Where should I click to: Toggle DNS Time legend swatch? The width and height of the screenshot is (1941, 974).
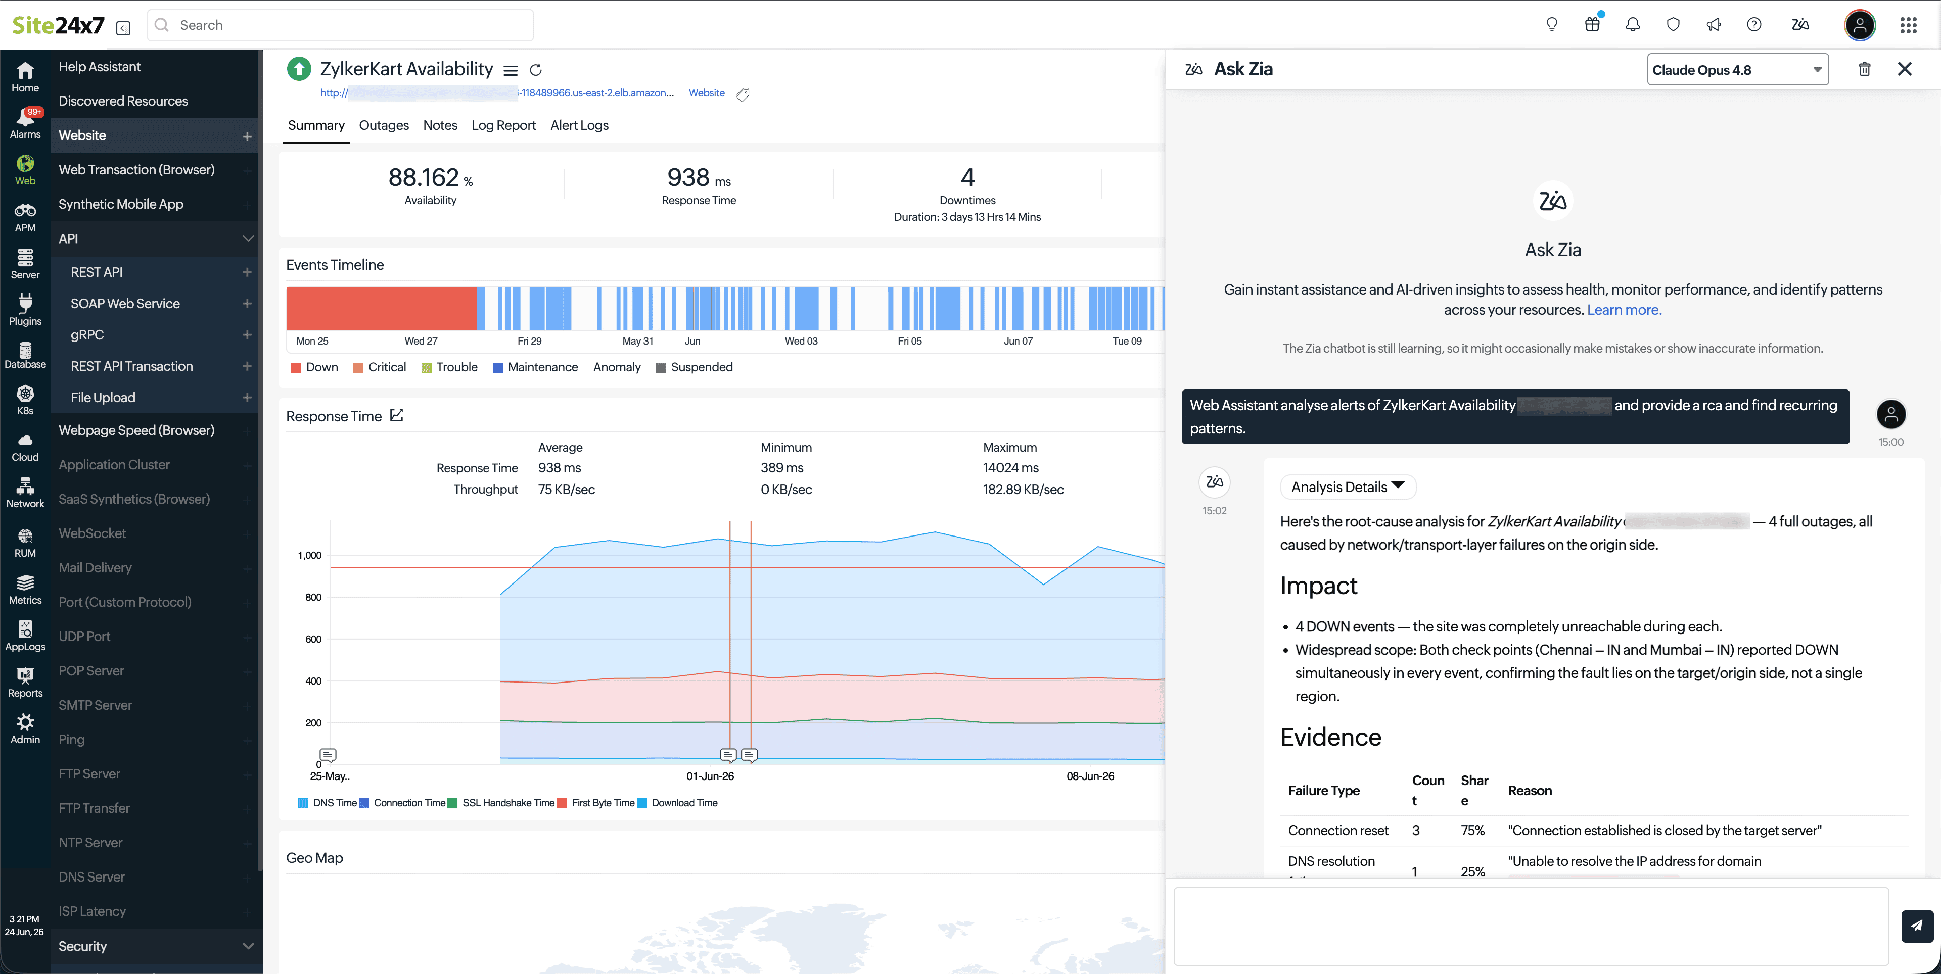coord(303,803)
